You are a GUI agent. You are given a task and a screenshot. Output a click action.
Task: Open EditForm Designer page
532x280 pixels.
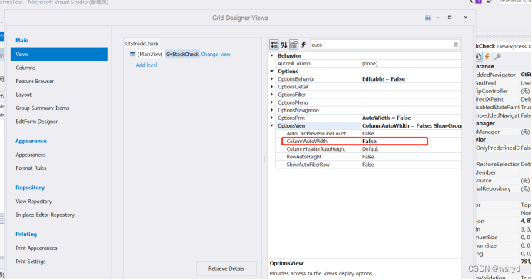point(37,122)
